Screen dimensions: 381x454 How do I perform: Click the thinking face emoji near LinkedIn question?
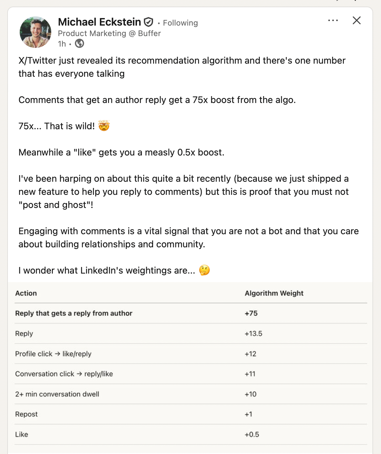[204, 270]
